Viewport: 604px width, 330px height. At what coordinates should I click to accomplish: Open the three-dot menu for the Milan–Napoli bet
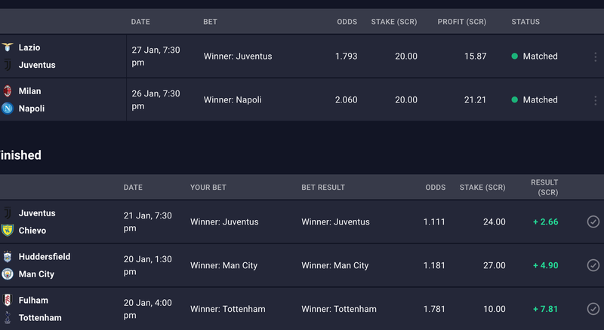[596, 100]
